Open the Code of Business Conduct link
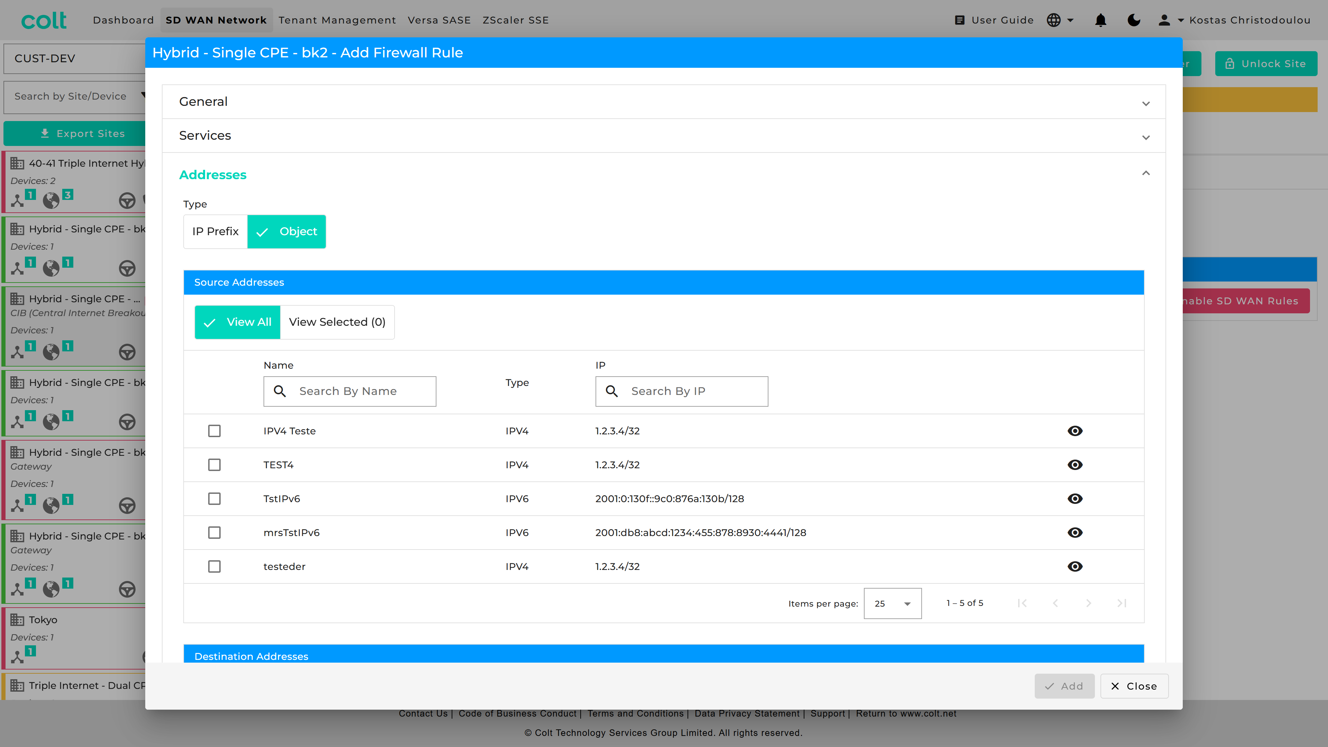Screen dimensions: 1328x747 pos(518,713)
